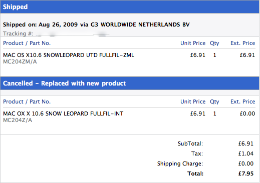
Task: Click the Tax amount £1.04
Action: coord(246,153)
